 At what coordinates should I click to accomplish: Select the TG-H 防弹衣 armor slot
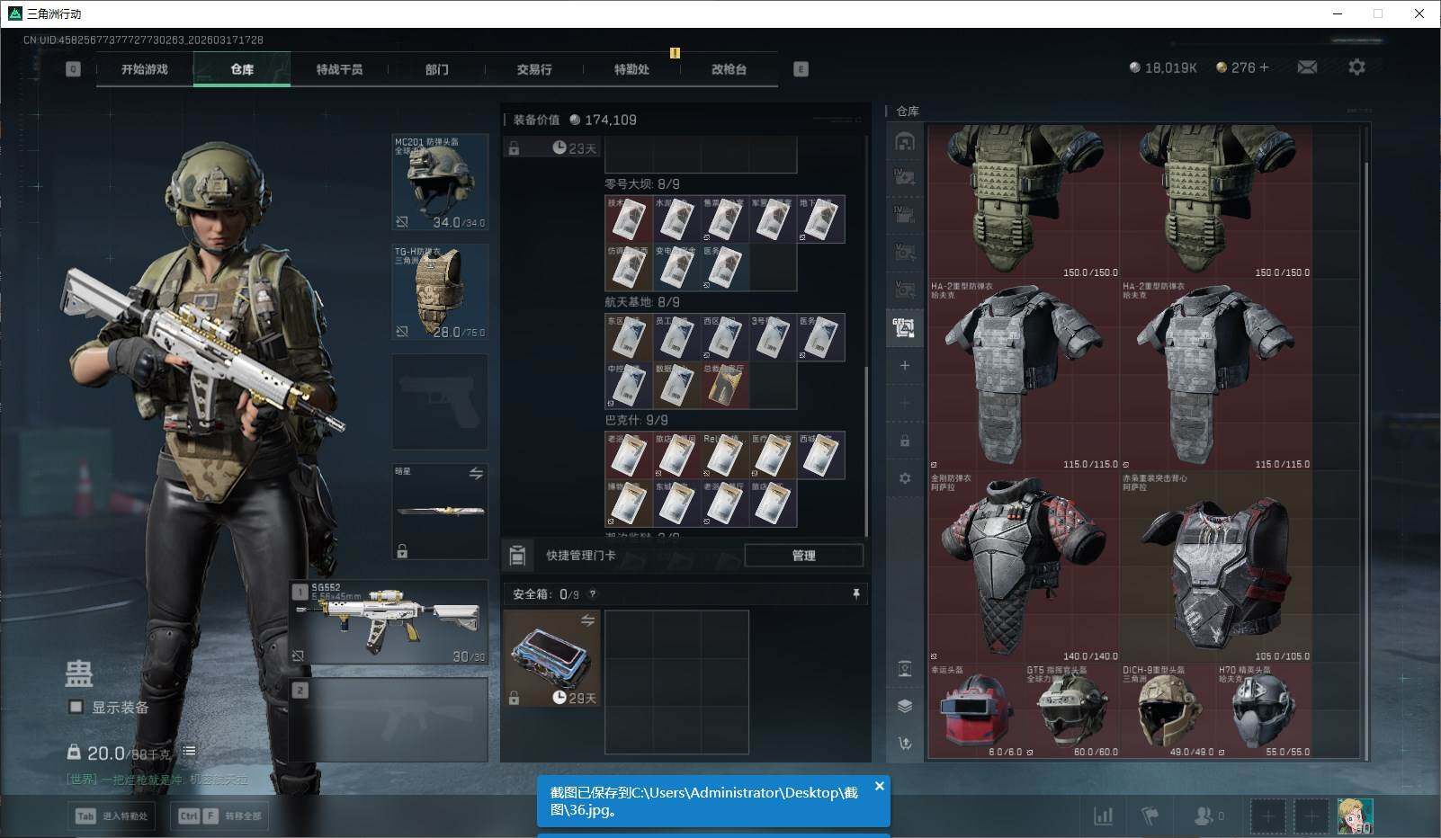(x=440, y=292)
